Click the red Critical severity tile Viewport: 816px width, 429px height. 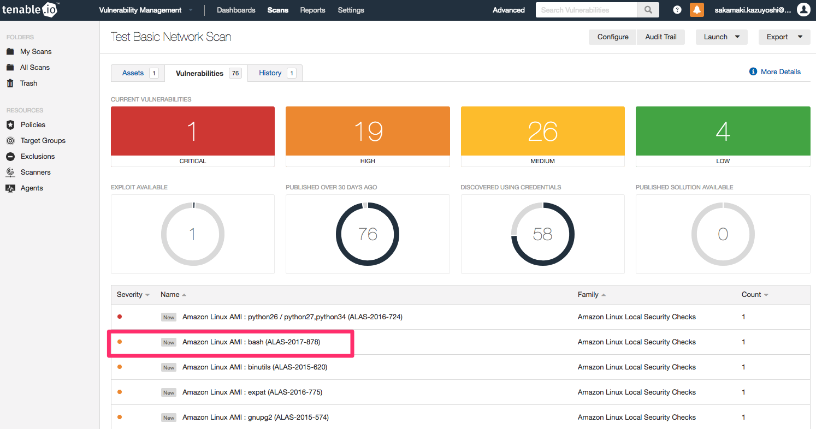tap(193, 132)
